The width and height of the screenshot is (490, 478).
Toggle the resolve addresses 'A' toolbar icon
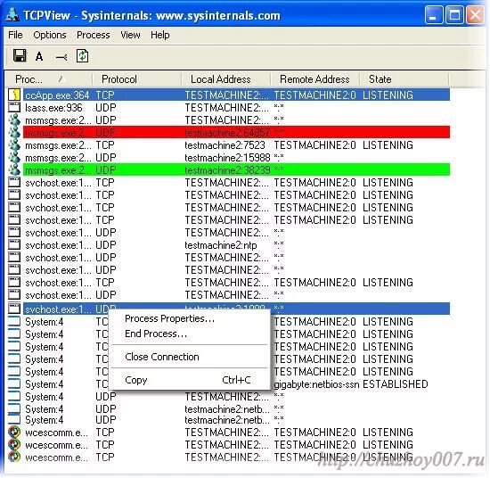coord(39,56)
